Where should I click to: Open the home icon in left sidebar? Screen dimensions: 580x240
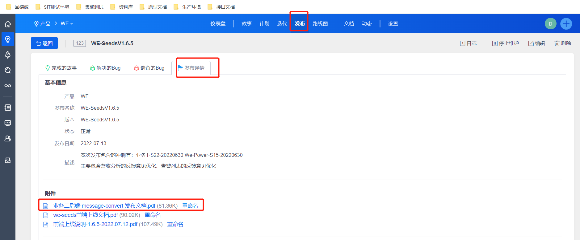pyautogui.click(x=8, y=24)
